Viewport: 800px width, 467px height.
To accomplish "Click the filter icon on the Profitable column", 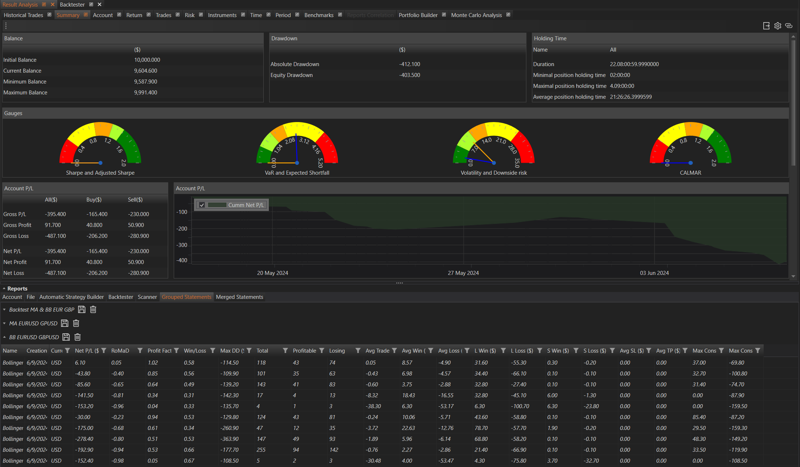I will pyautogui.click(x=322, y=350).
